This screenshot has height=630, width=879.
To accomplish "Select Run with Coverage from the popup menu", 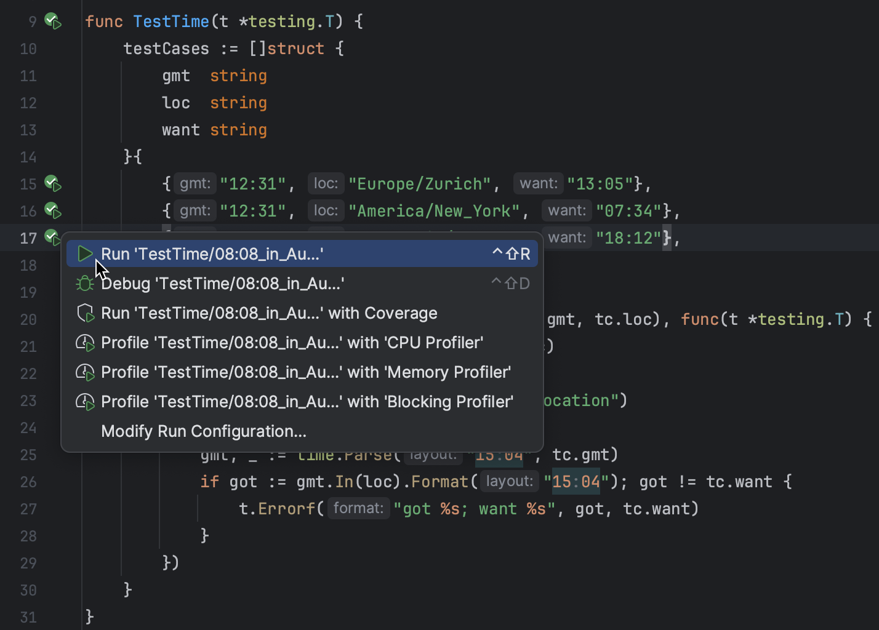I will [269, 312].
